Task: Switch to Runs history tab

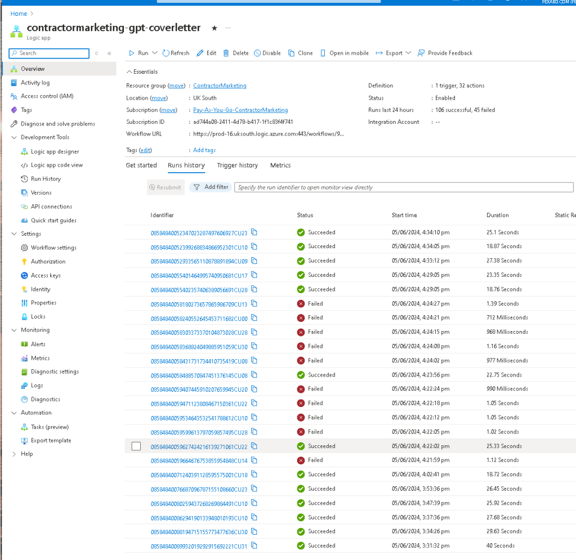Action: coord(186,165)
